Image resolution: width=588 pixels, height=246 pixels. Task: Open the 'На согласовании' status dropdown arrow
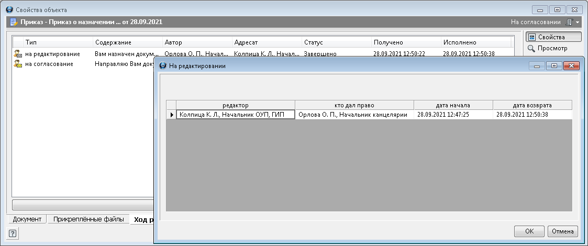577,23
